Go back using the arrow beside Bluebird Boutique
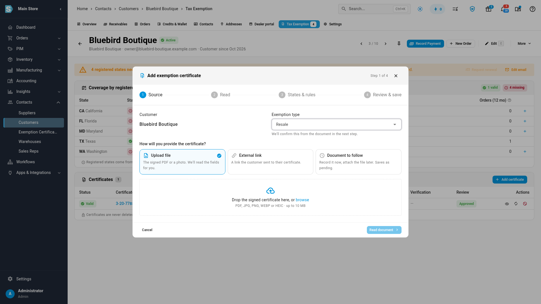Image resolution: width=541 pixels, height=304 pixels. pos(80,44)
